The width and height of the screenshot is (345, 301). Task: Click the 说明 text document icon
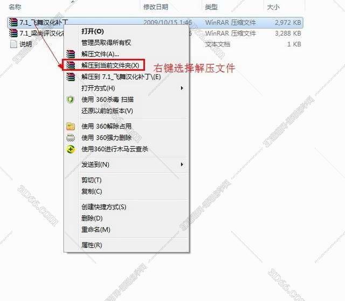(13, 44)
